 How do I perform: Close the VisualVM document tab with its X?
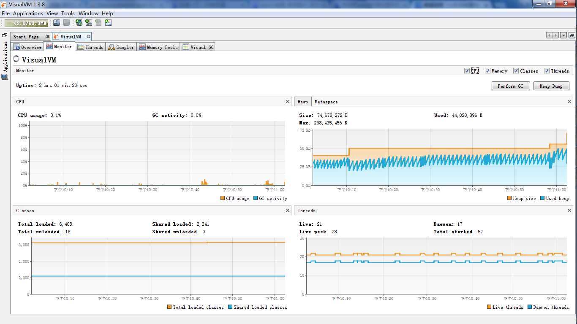pos(88,37)
